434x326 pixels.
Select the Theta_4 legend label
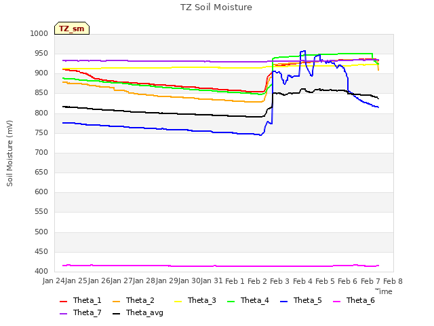tap(255, 300)
